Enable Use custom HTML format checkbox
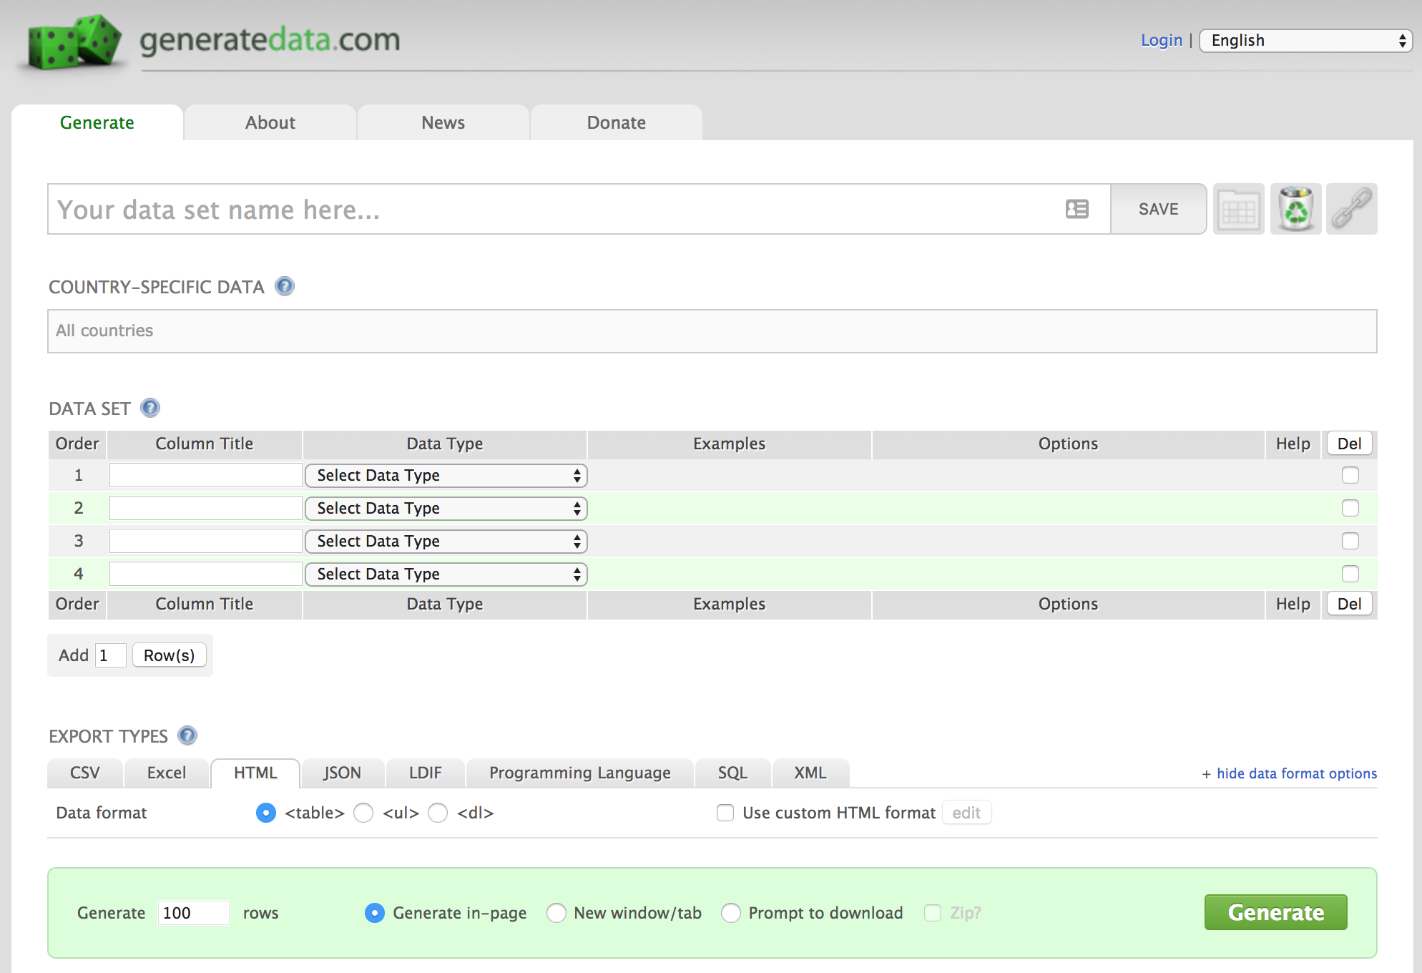 click(725, 813)
